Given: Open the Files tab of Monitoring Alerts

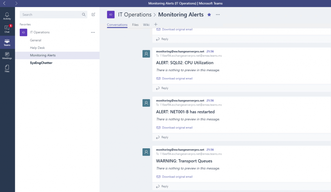Looking at the screenshot, I should coord(135,25).
